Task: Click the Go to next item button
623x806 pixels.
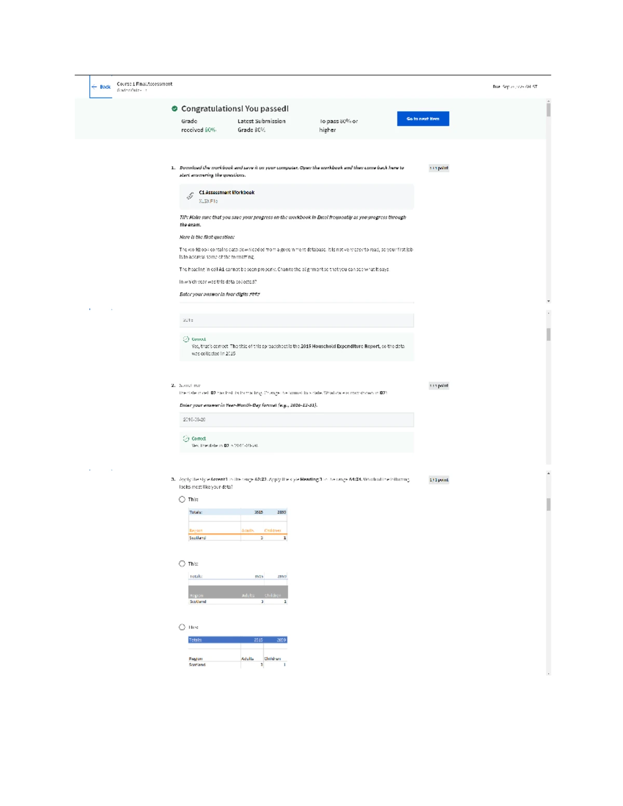Action: pyautogui.click(x=423, y=118)
